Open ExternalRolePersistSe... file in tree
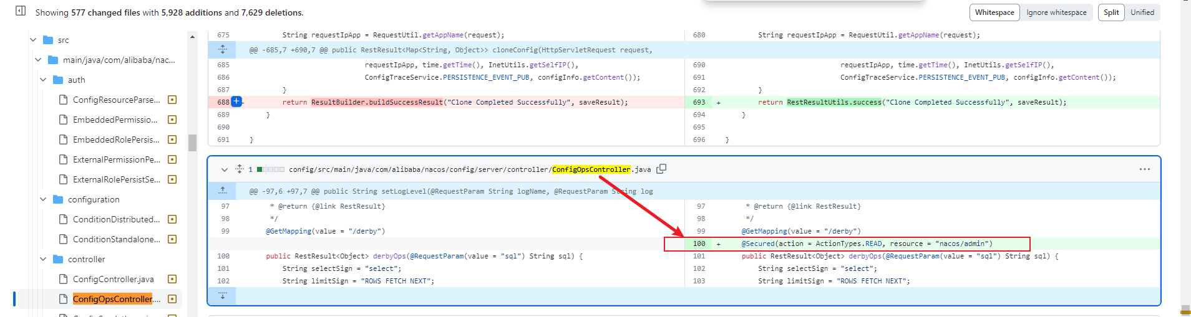 pos(117,179)
